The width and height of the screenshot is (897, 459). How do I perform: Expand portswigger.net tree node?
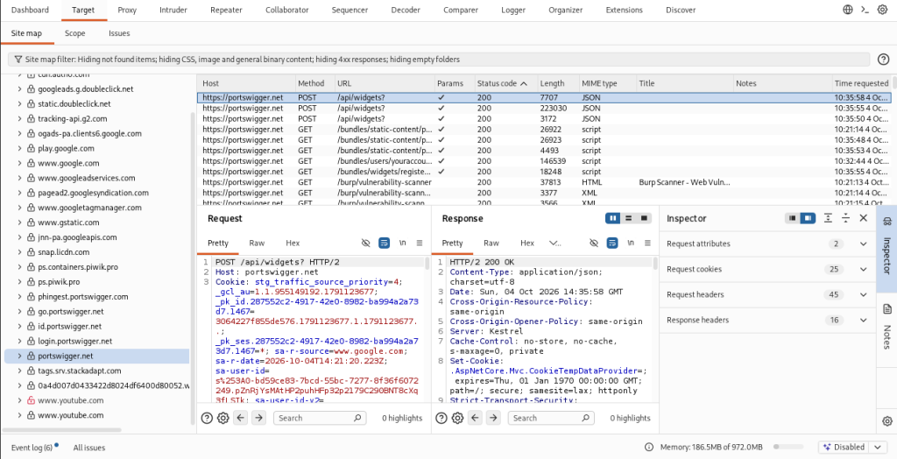[19, 356]
